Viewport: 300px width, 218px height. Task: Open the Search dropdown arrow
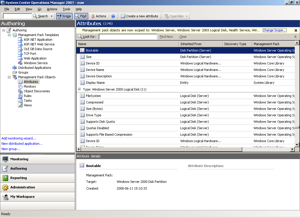pos(52,16)
